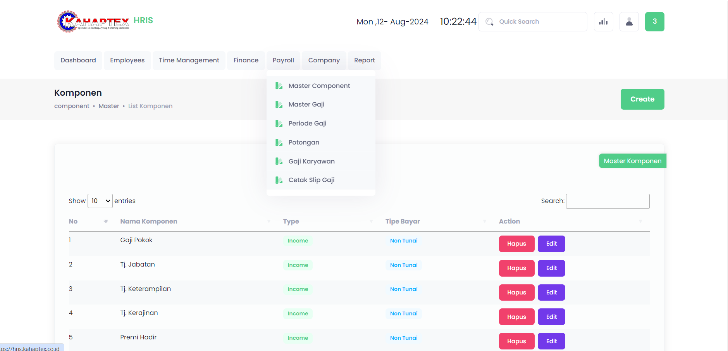Screen dimensions: 728x351
Task: Select Master Gaji from Payroll menu
Action: point(306,105)
